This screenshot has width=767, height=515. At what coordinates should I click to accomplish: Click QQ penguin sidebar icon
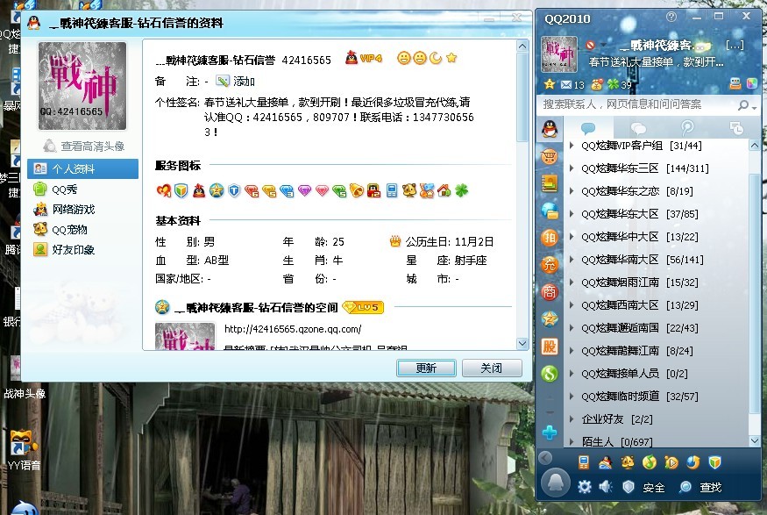tap(550, 129)
